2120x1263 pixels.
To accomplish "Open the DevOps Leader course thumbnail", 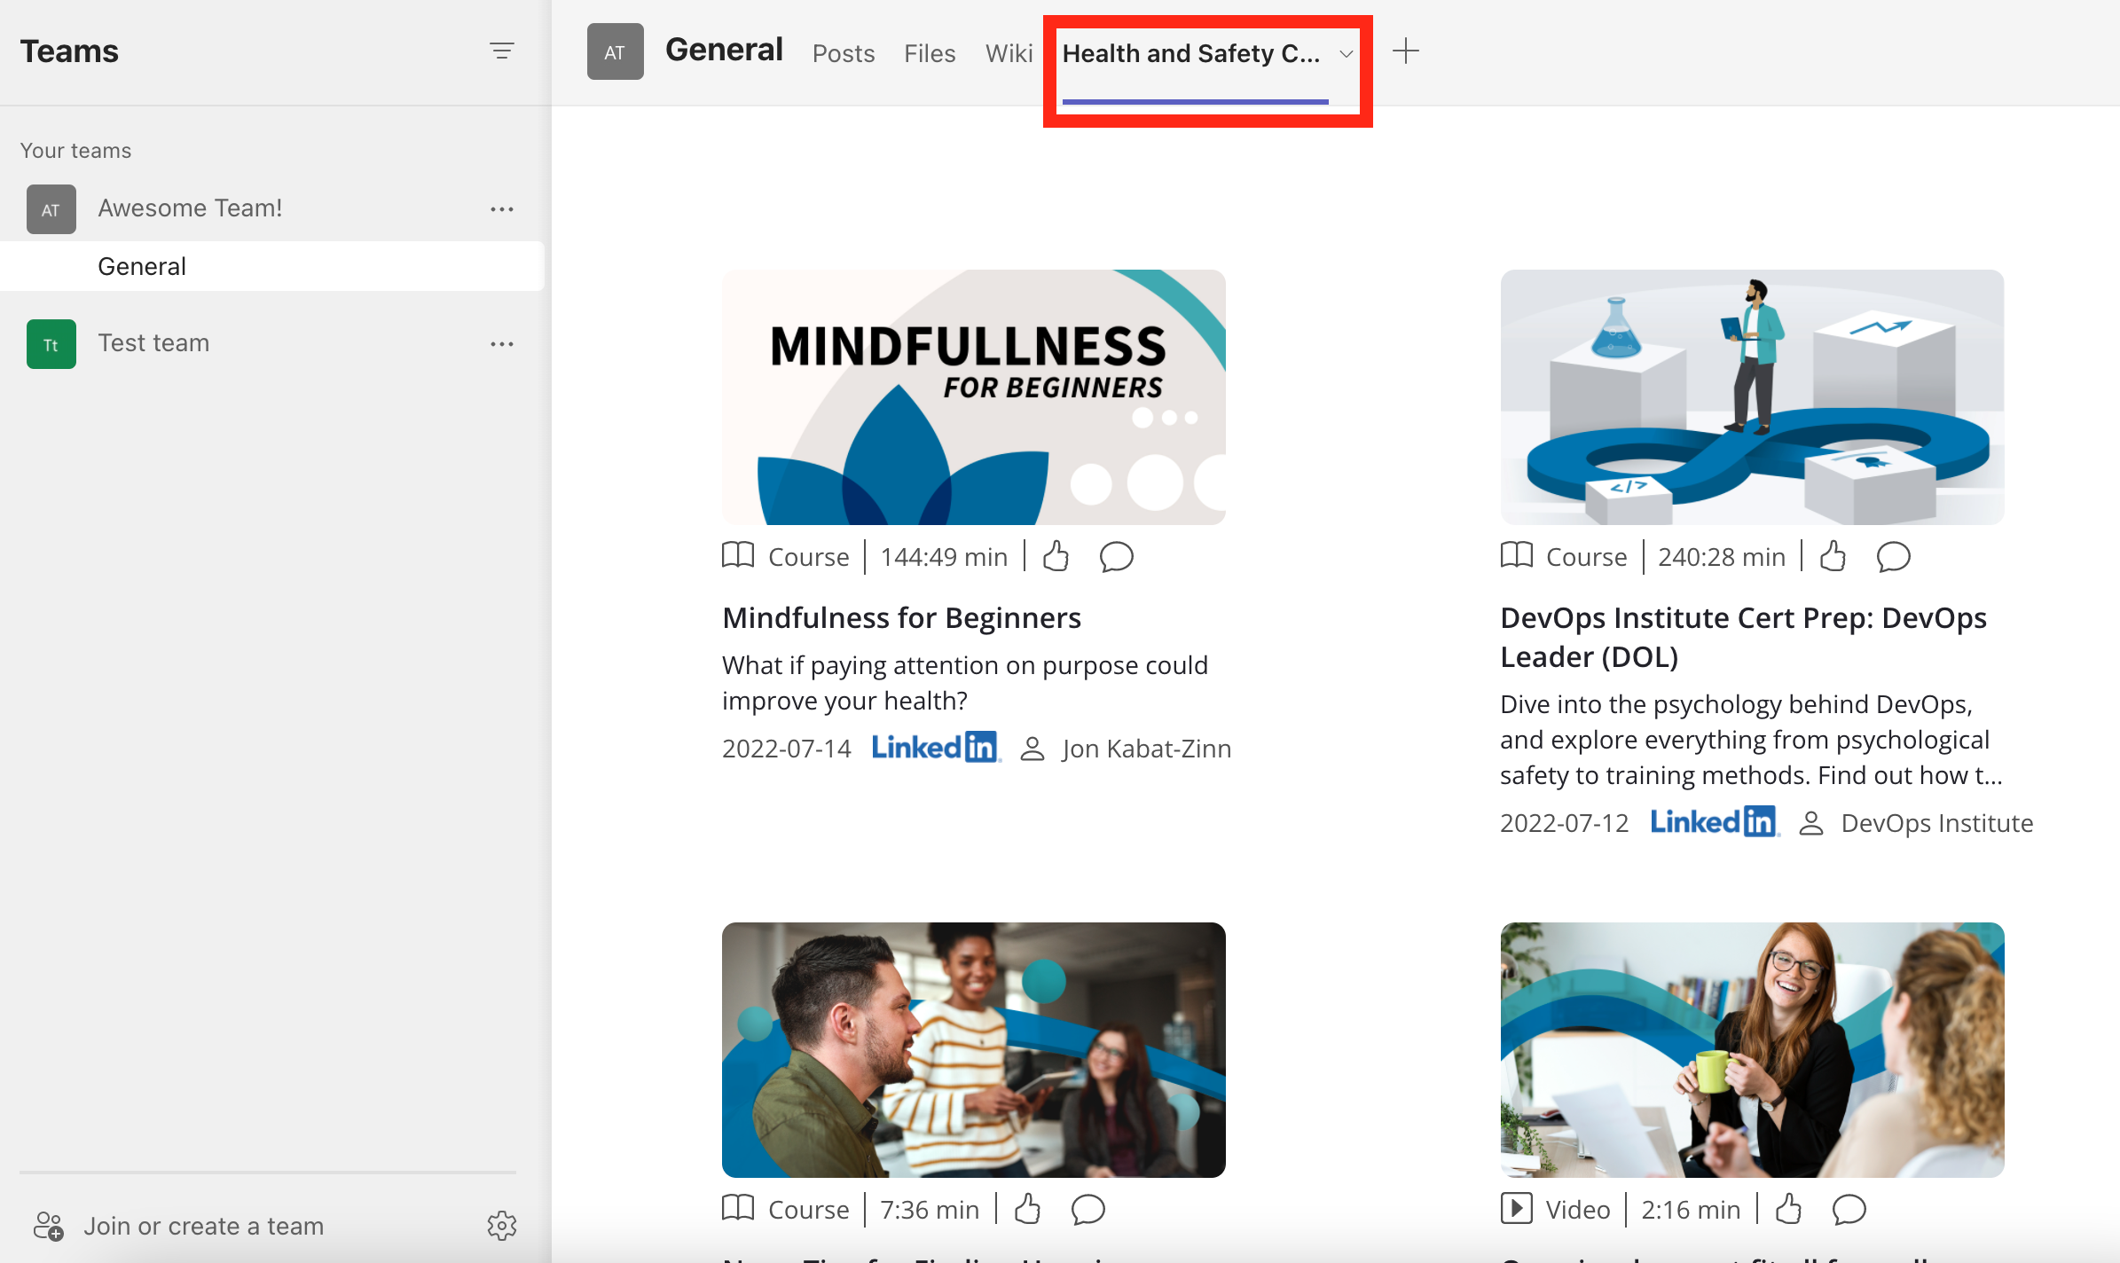I will pos(1751,396).
